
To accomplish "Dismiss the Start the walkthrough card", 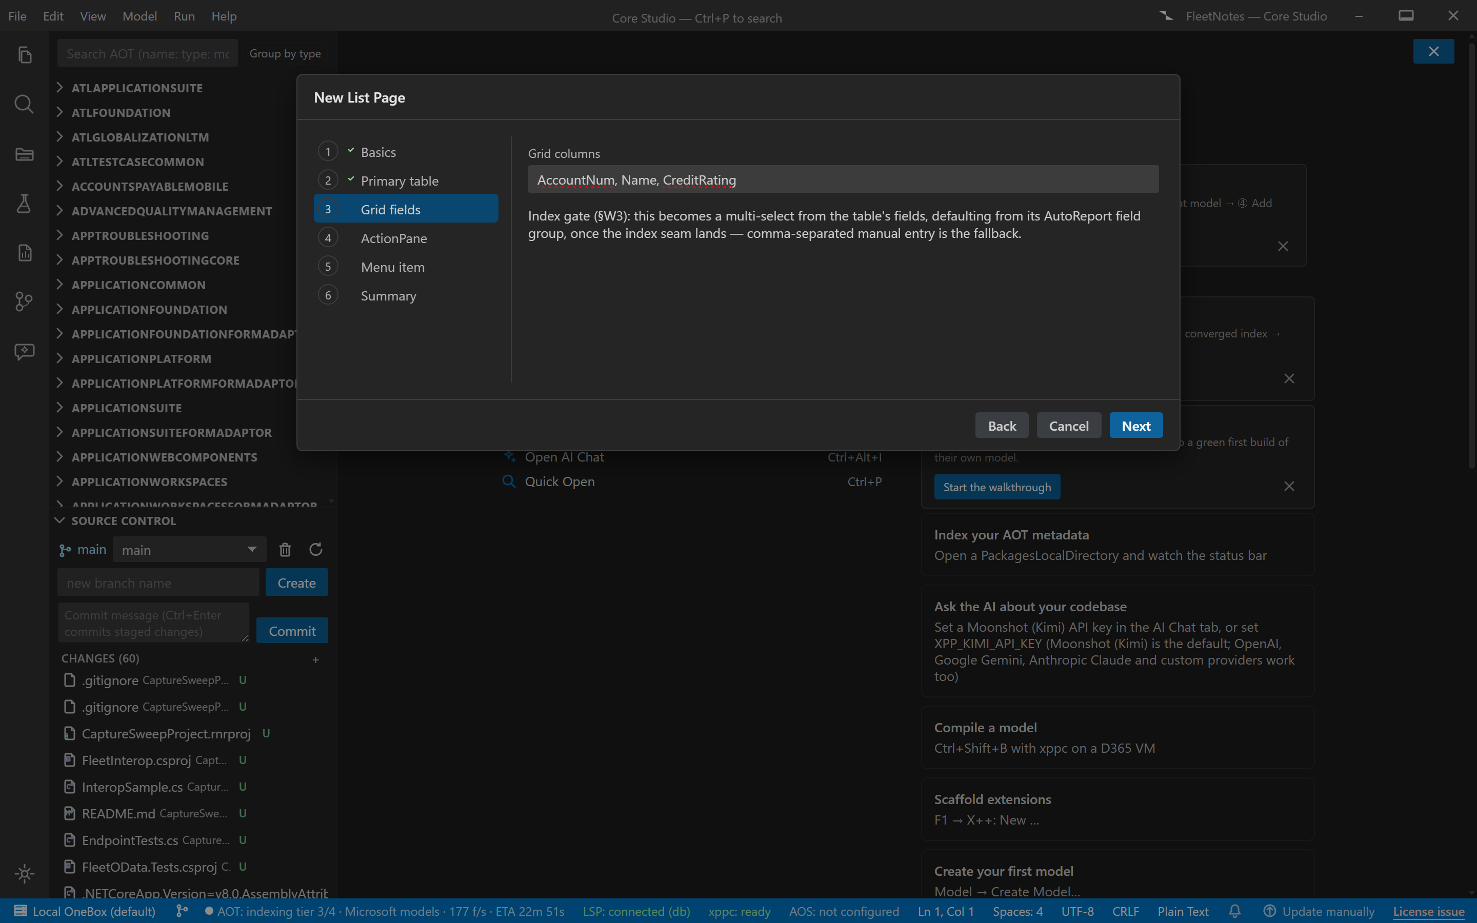I will [1289, 487].
